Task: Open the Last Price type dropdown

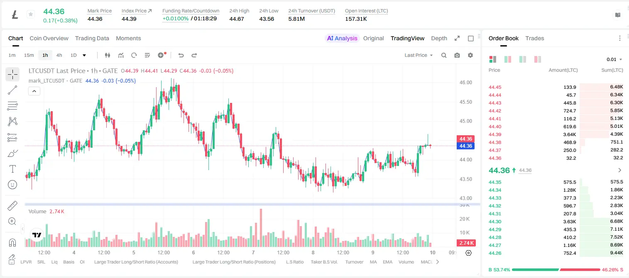Action: (419, 55)
